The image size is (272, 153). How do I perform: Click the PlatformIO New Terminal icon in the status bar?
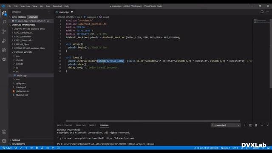[58, 148]
